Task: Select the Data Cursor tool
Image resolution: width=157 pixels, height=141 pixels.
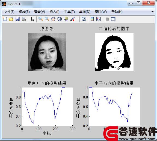Action: [66, 19]
